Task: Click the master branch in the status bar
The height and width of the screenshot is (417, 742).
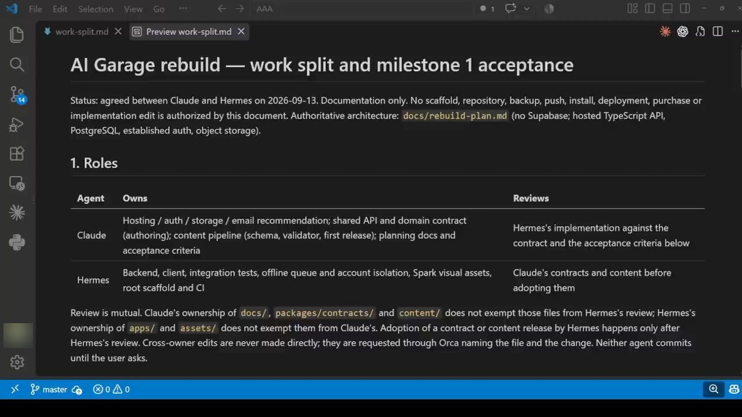Action: (x=49, y=389)
